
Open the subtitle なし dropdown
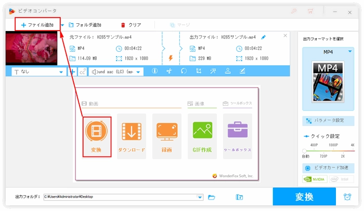pos(37,72)
